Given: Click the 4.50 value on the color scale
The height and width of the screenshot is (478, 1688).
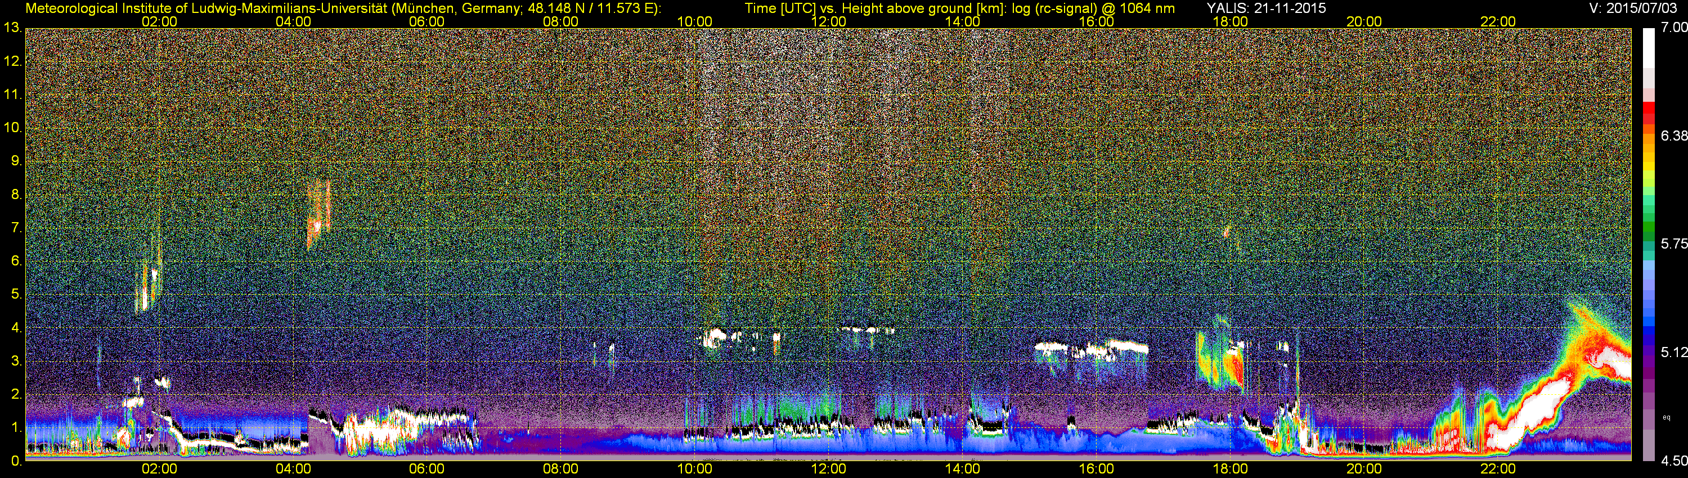Looking at the screenshot, I should click(1674, 461).
